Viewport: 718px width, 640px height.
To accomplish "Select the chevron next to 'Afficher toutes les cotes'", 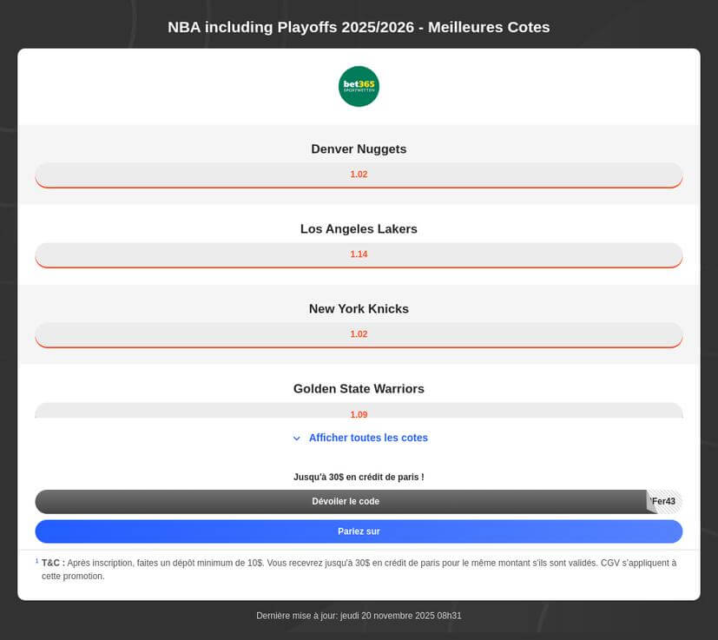I will click(x=297, y=439).
